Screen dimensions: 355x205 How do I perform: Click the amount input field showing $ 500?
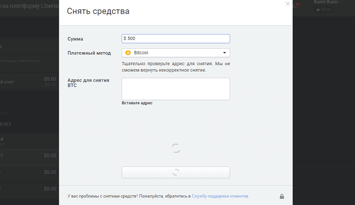176,38
